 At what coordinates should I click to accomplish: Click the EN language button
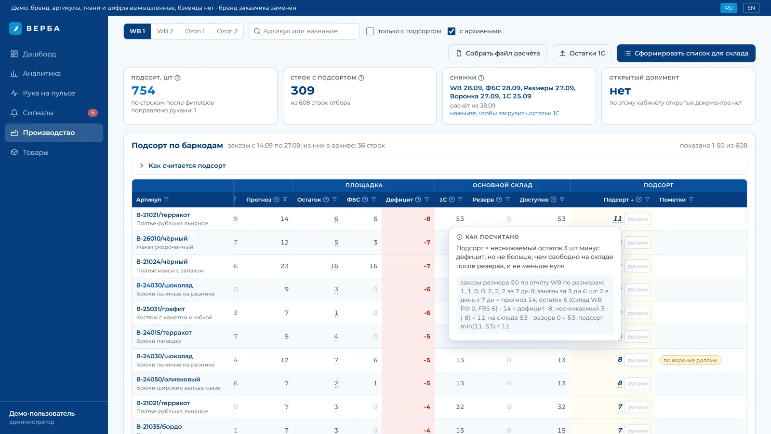point(751,8)
